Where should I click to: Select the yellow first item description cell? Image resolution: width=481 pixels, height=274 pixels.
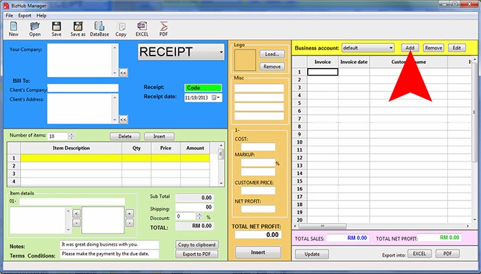click(71, 158)
